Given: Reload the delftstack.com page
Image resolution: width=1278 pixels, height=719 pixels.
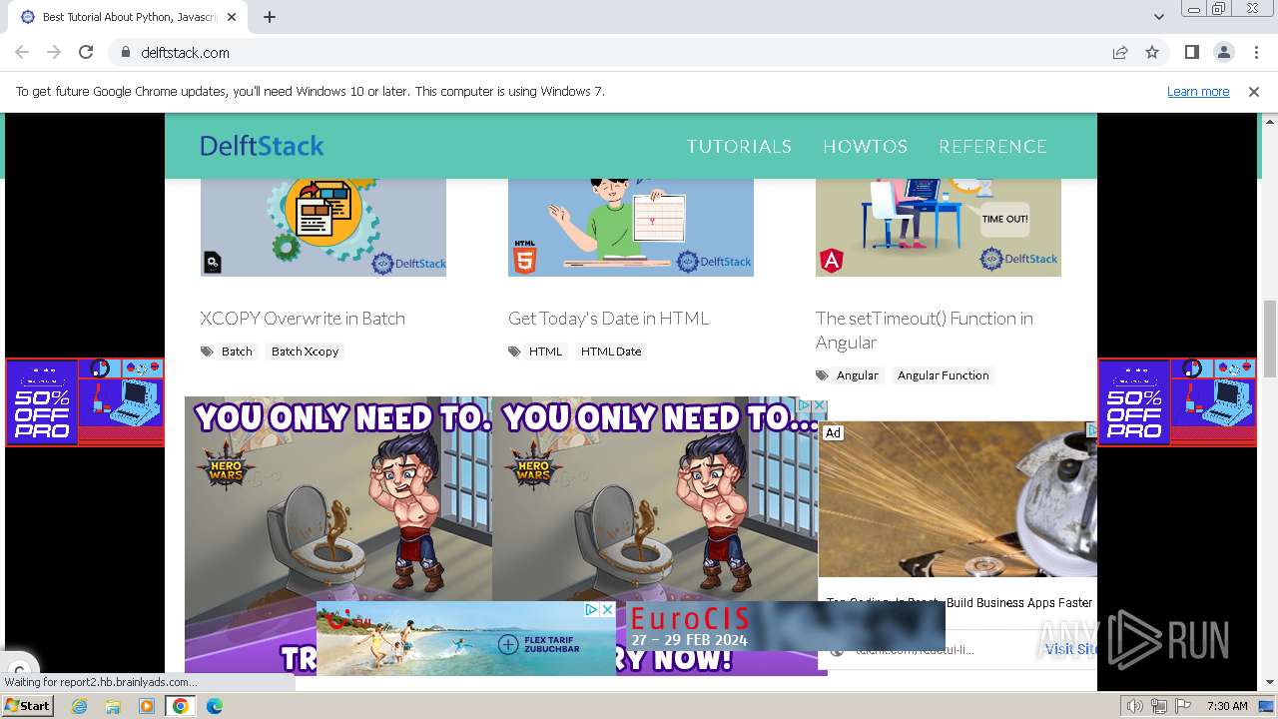Looking at the screenshot, I should 86,52.
